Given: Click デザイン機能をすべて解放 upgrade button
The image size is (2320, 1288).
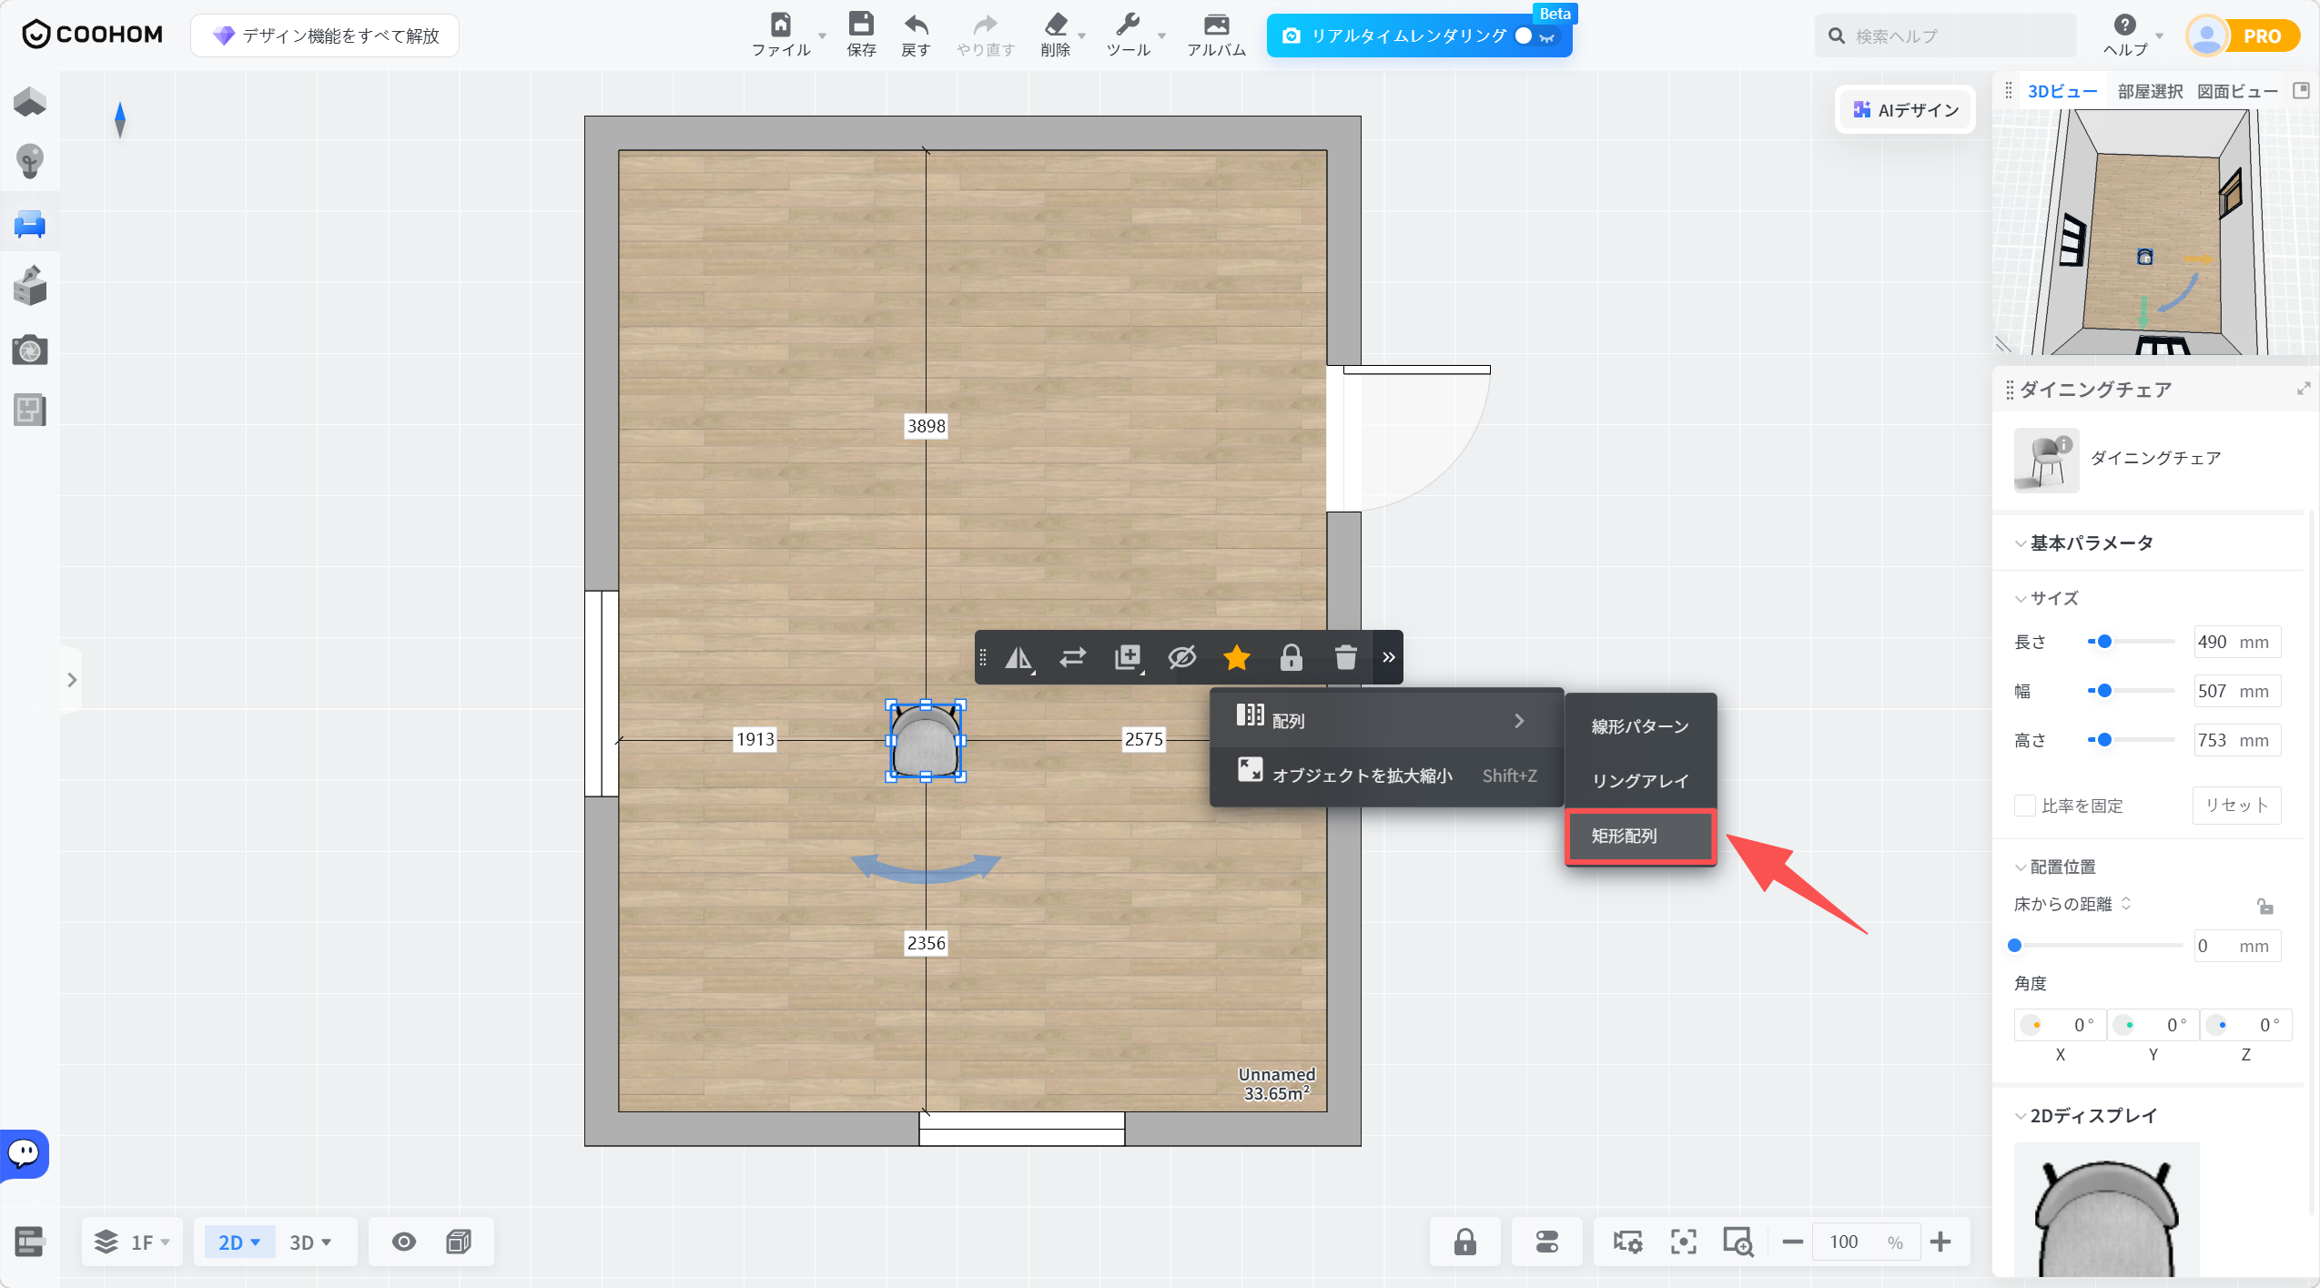Looking at the screenshot, I should coord(325,35).
